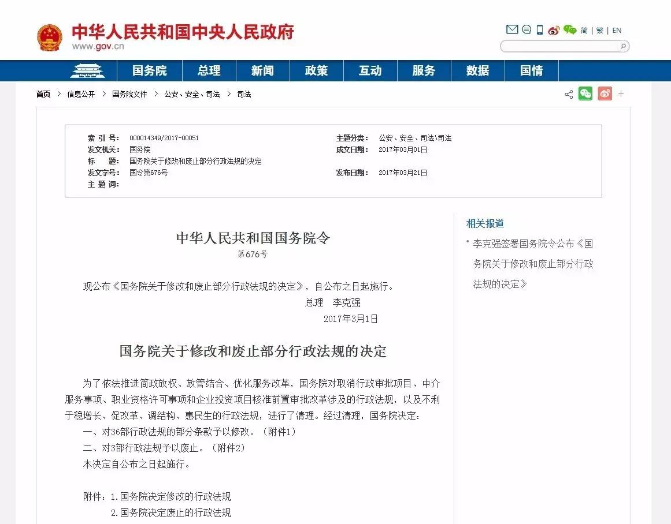The image size is (671, 524).
Task: Click the WeChat icon in top header
Action: (570, 30)
